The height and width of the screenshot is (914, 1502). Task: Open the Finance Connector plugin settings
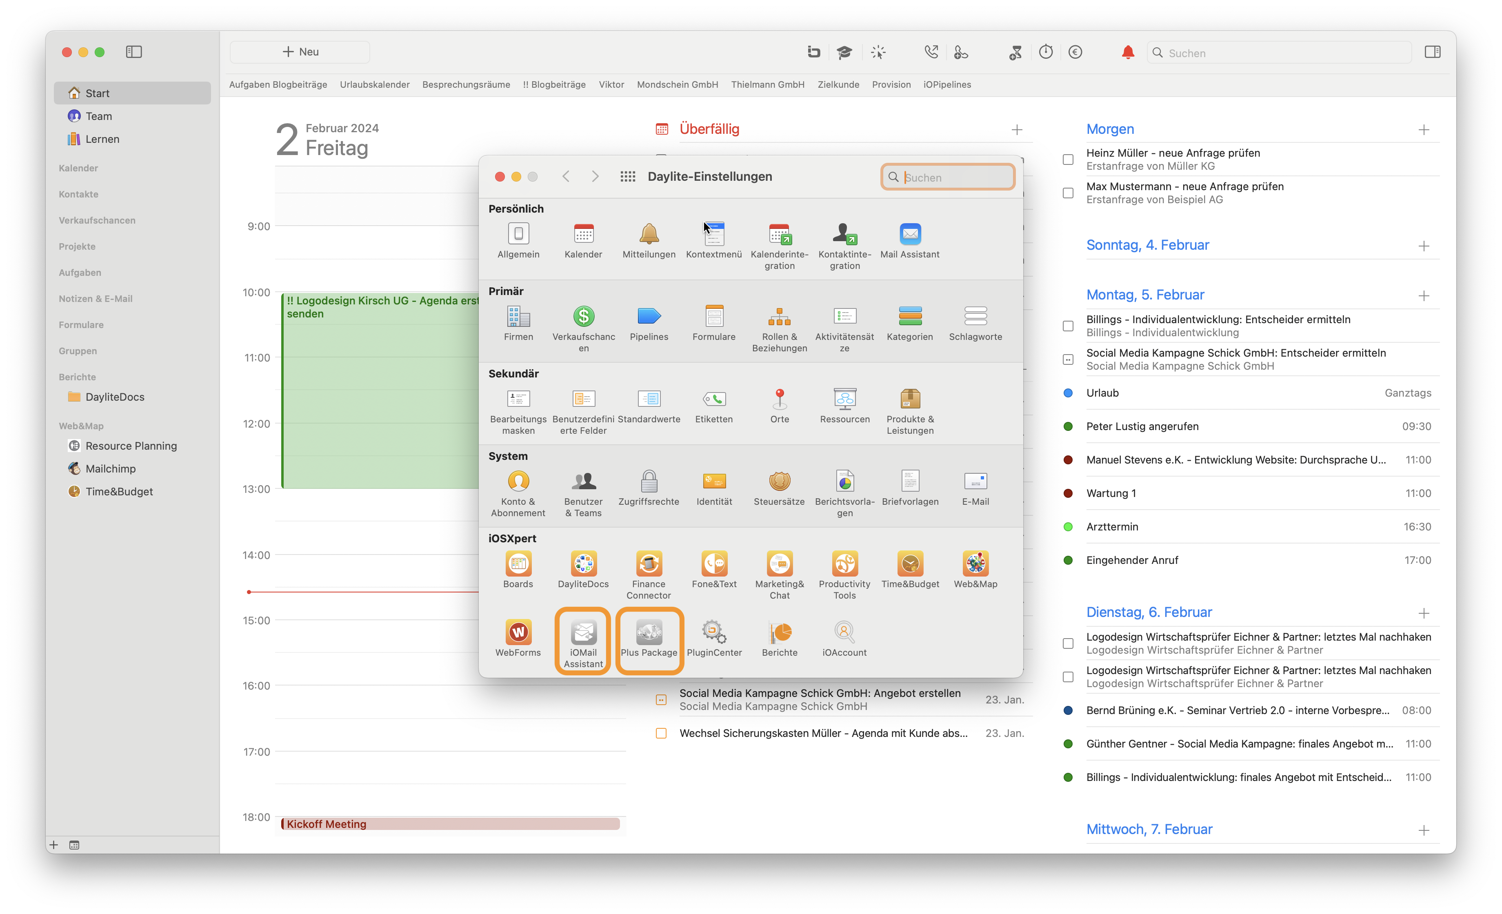click(x=649, y=576)
